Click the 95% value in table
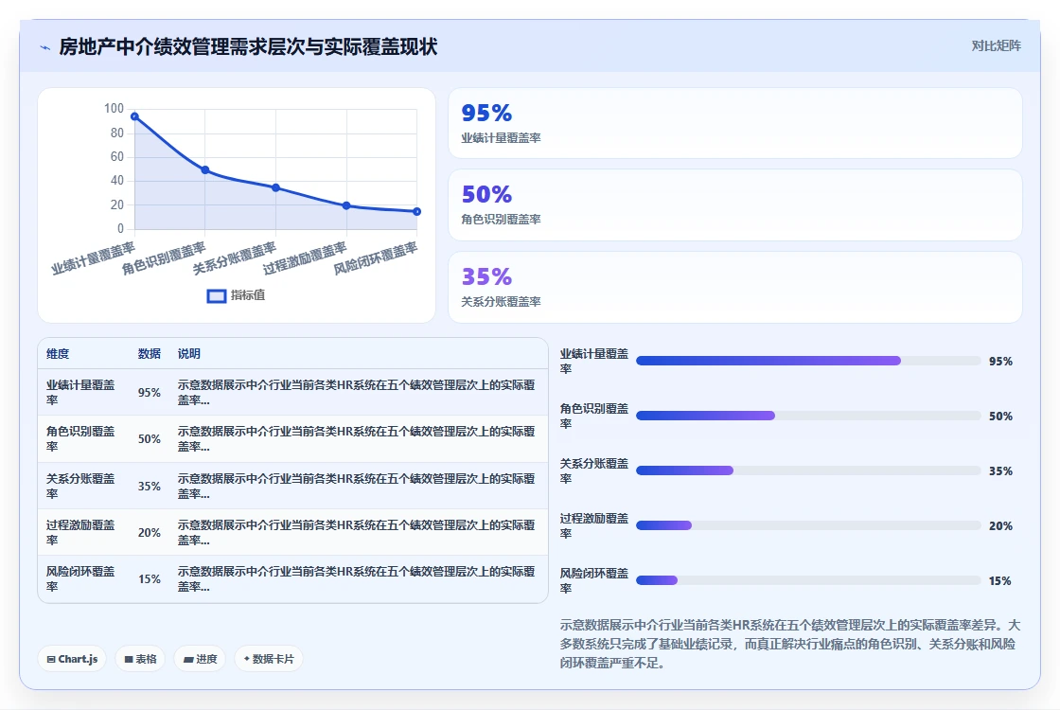The image size is (1060, 710). [150, 393]
